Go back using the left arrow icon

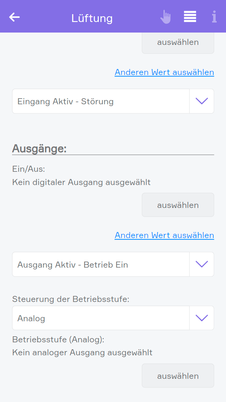point(14,17)
